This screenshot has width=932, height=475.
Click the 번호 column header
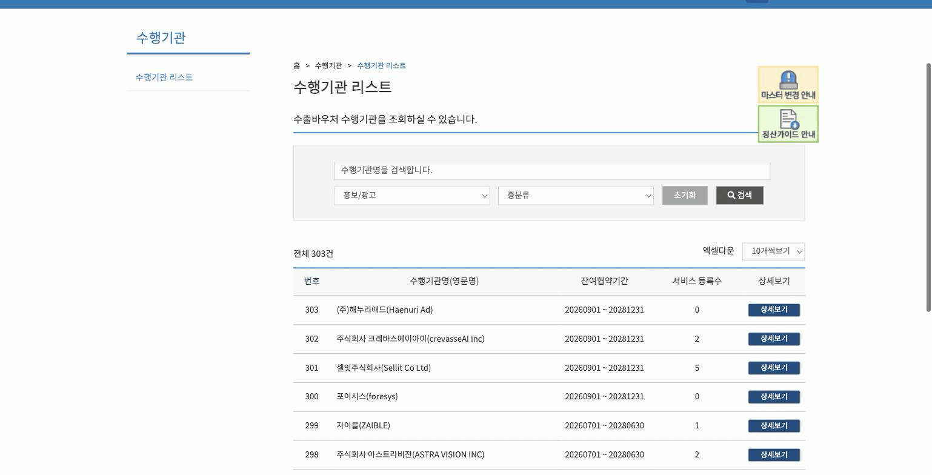[311, 281]
